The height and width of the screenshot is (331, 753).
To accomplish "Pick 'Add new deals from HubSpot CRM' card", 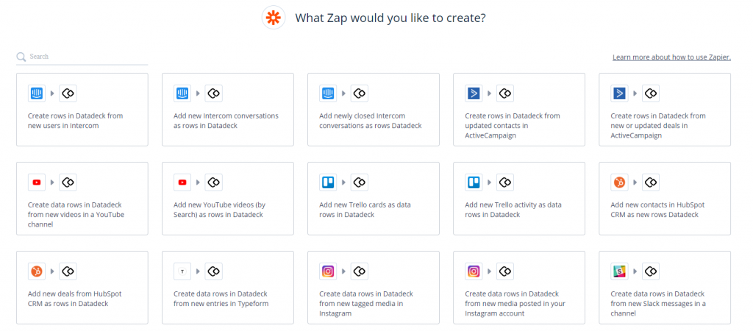I will click(x=82, y=288).
